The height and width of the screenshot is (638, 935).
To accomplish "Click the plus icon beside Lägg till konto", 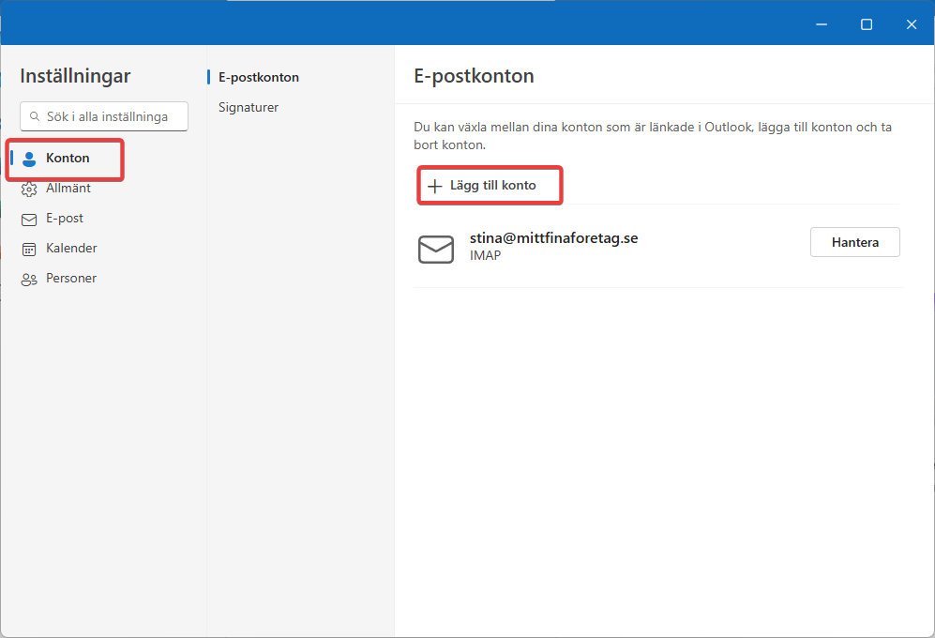I will (435, 186).
